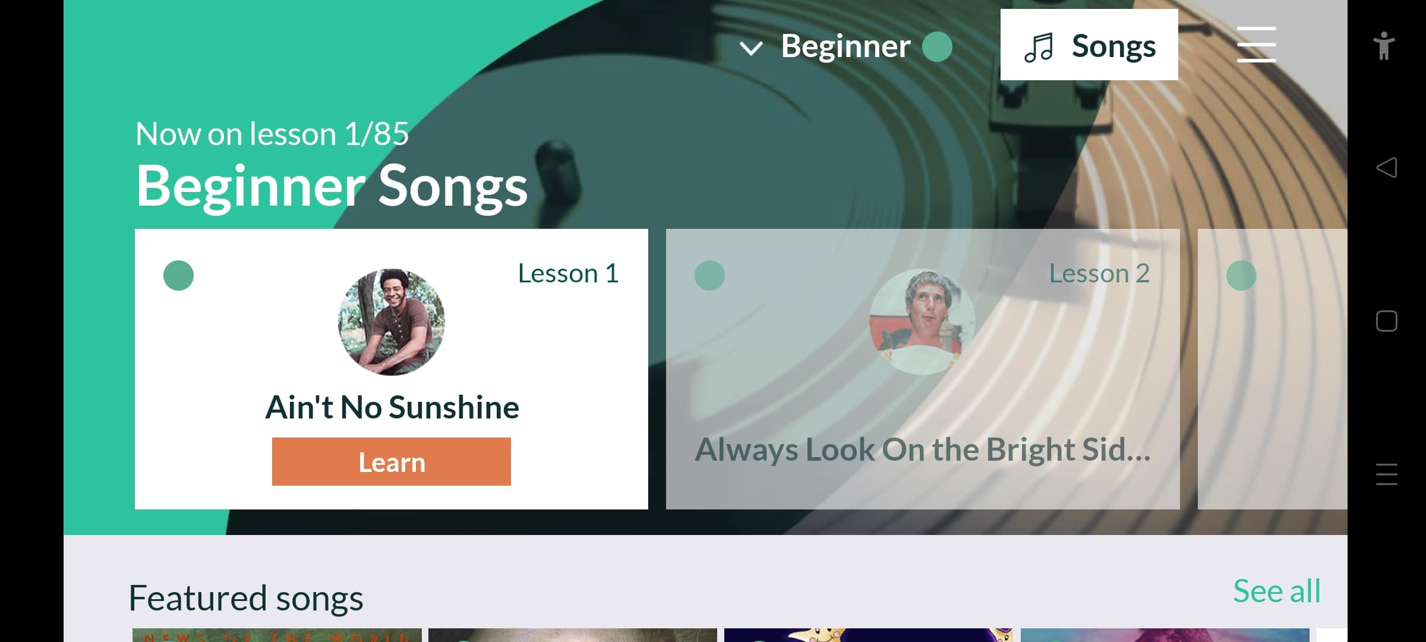The image size is (1426, 642).
Task: Click the Lesson 2 artist photo
Action: pos(923,322)
